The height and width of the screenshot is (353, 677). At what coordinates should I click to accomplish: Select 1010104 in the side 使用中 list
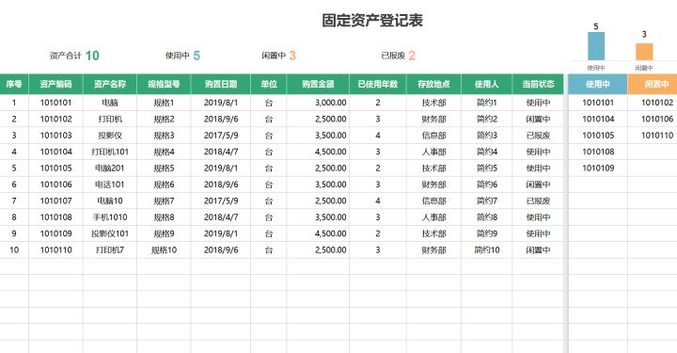(598, 120)
